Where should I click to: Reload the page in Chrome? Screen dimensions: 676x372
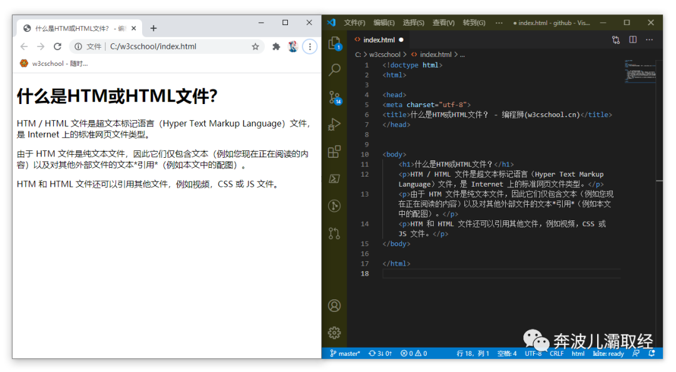pos(58,46)
